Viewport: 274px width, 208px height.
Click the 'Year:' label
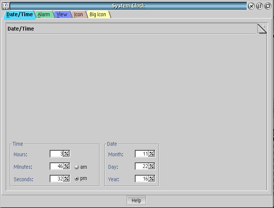point(114,179)
